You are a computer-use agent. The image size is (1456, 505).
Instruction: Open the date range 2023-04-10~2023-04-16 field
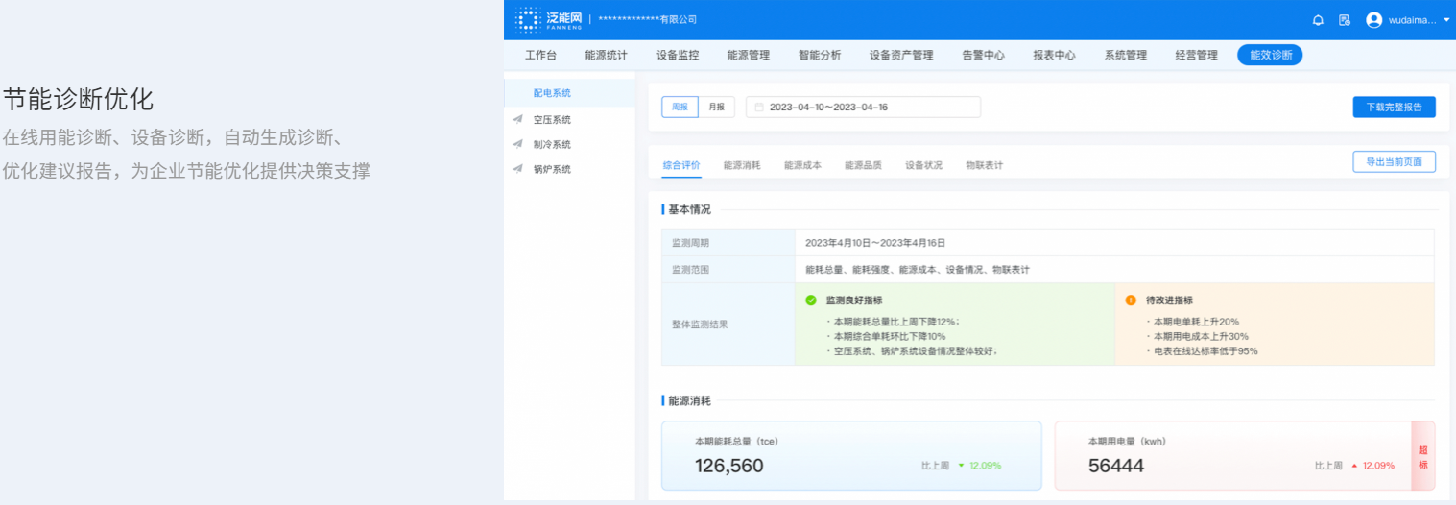(863, 107)
